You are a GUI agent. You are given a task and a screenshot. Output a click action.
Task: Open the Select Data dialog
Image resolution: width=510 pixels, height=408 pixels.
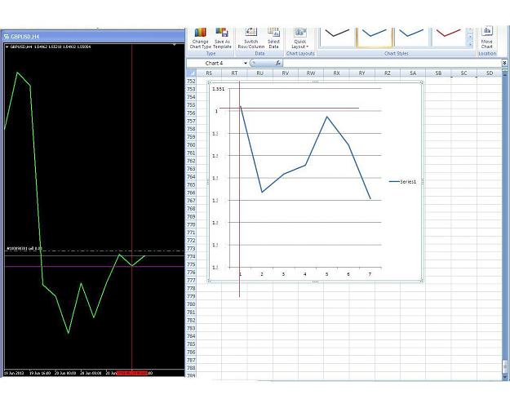pyautogui.click(x=273, y=38)
